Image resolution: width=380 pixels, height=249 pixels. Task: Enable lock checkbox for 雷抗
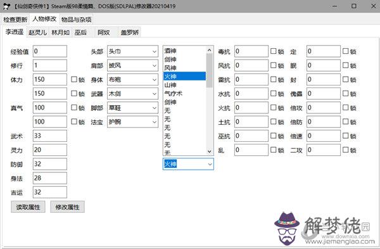click(274, 79)
